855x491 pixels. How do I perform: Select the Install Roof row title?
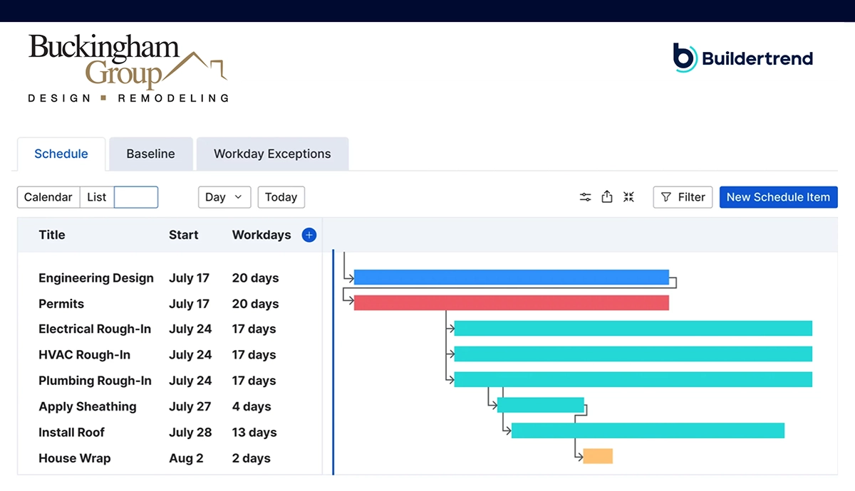71,433
